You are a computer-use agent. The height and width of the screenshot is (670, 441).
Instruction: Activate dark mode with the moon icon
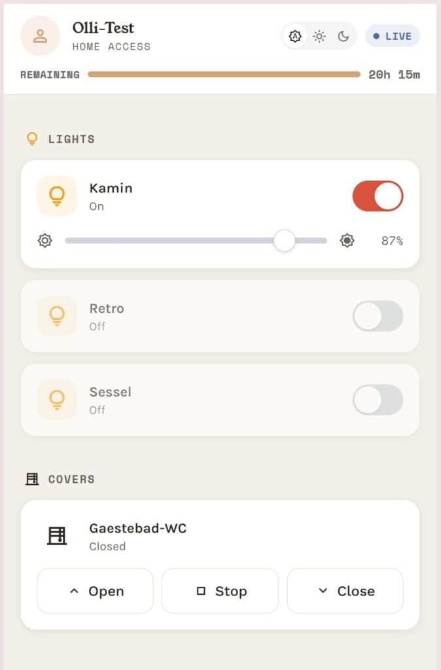(x=343, y=36)
